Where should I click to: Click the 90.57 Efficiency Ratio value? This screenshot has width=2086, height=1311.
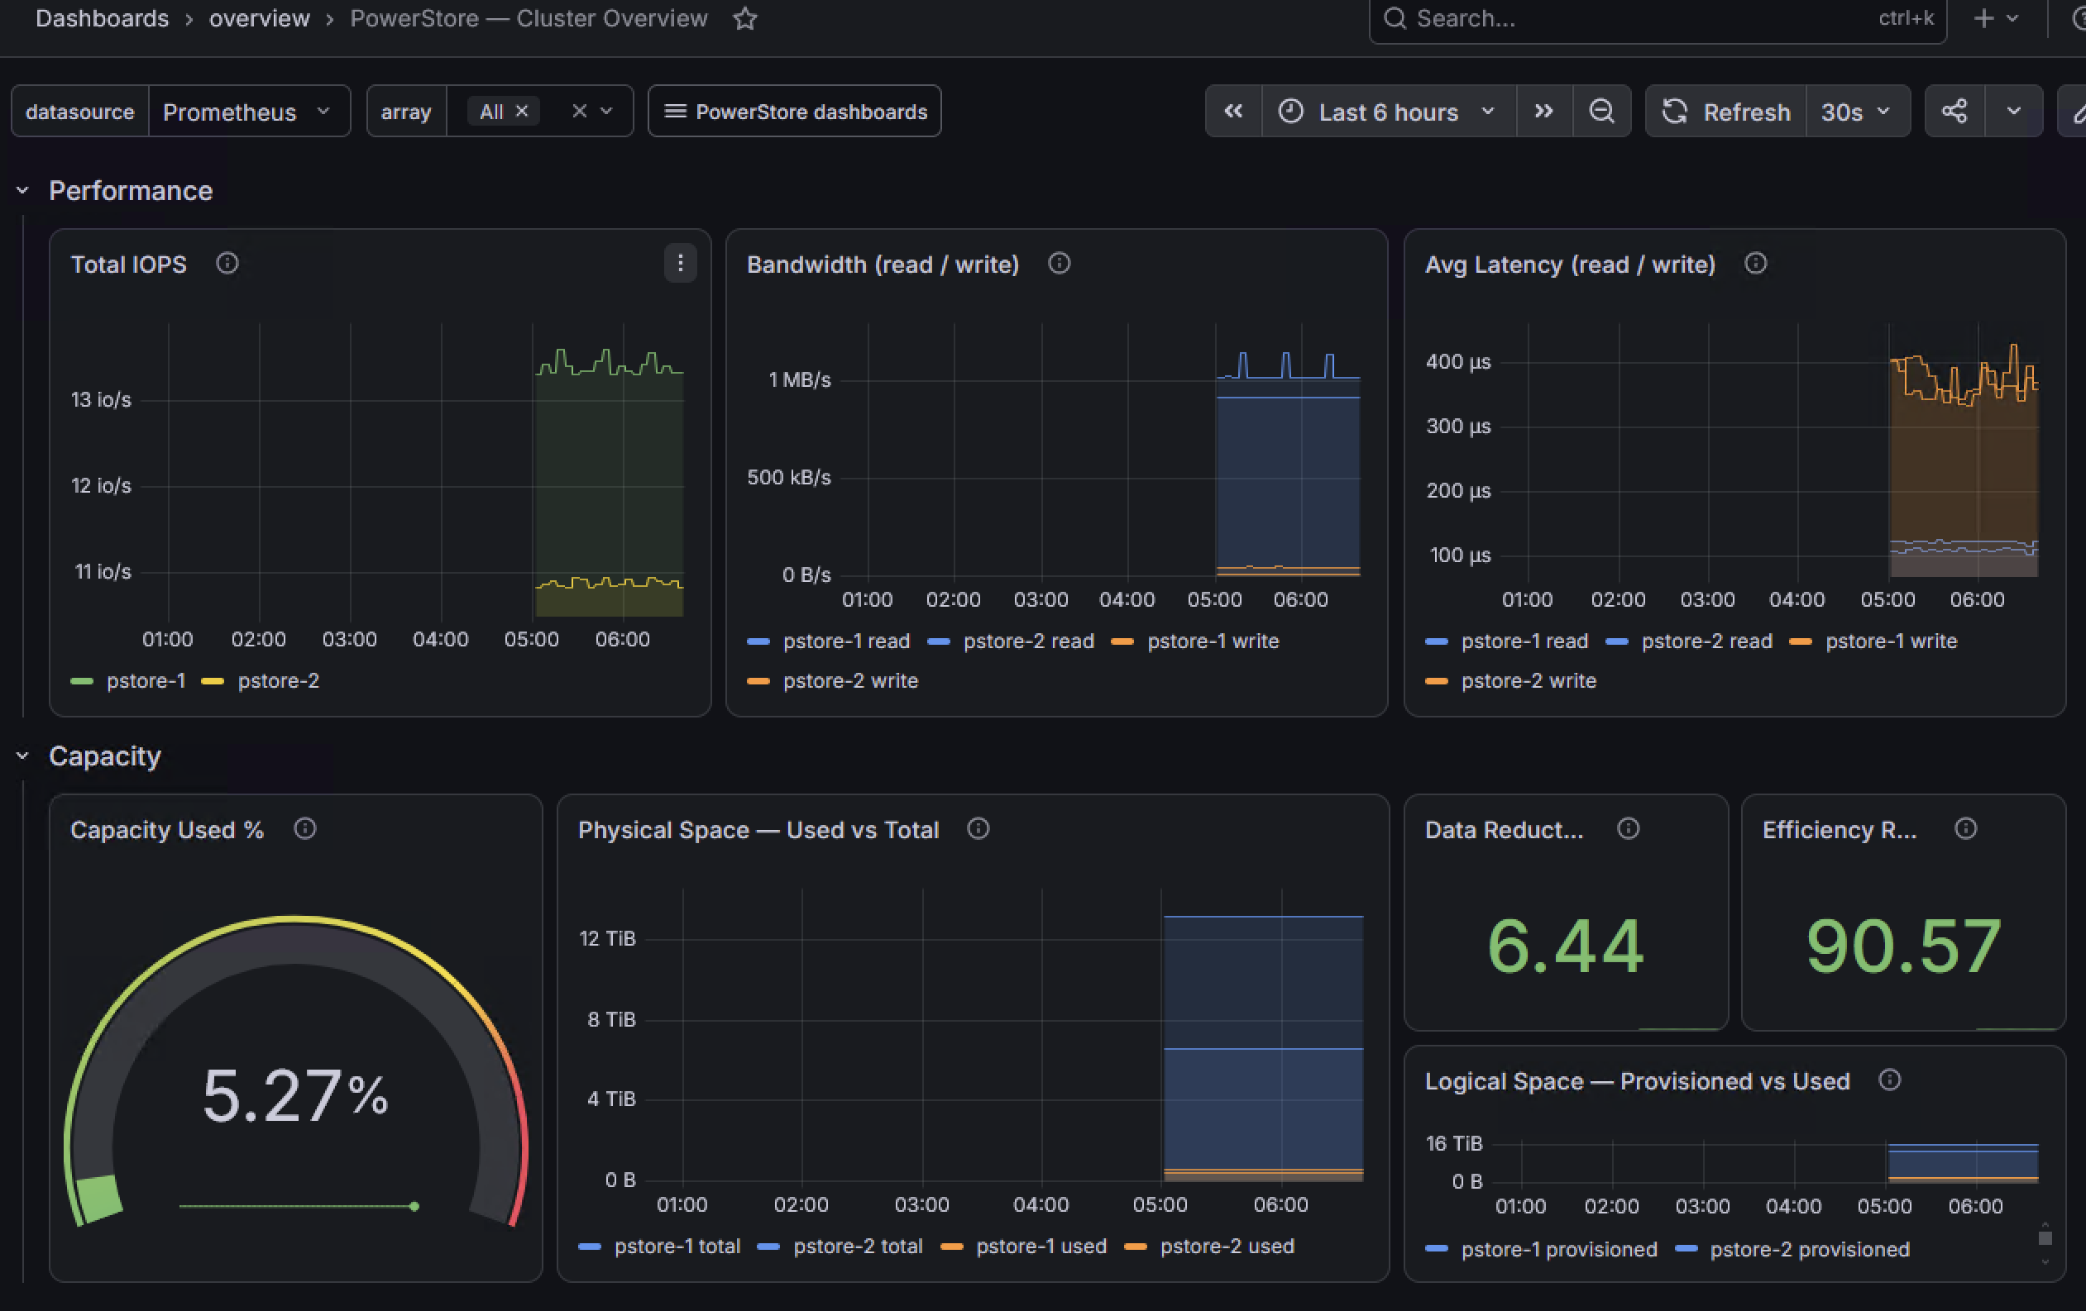[x=1903, y=946]
